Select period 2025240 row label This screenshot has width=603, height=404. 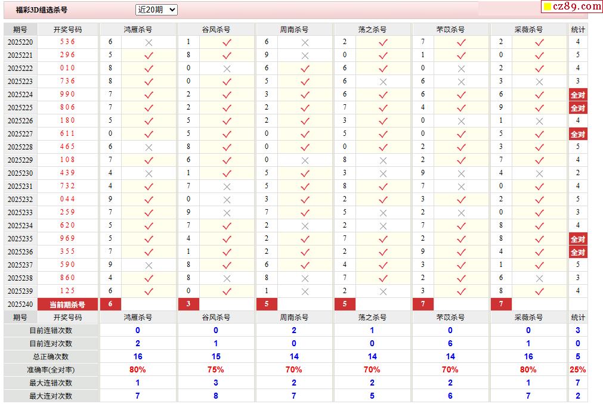click(20, 304)
